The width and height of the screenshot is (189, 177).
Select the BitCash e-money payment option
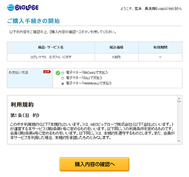(x=63, y=73)
